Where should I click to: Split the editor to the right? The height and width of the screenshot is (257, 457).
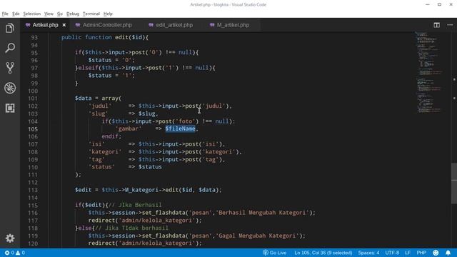[436, 25]
